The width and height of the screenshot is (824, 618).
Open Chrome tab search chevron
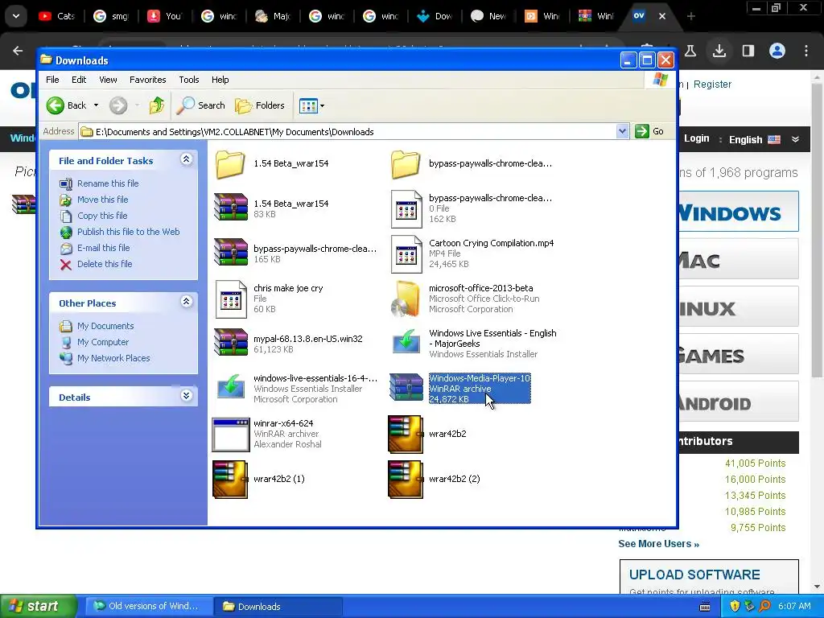[x=16, y=16]
